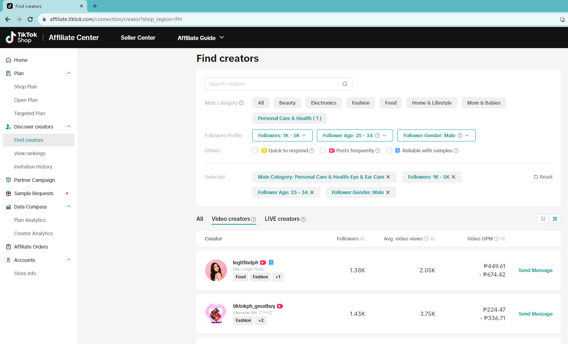Click tiktokph_greatbuy profile avatar

coord(216,314)
